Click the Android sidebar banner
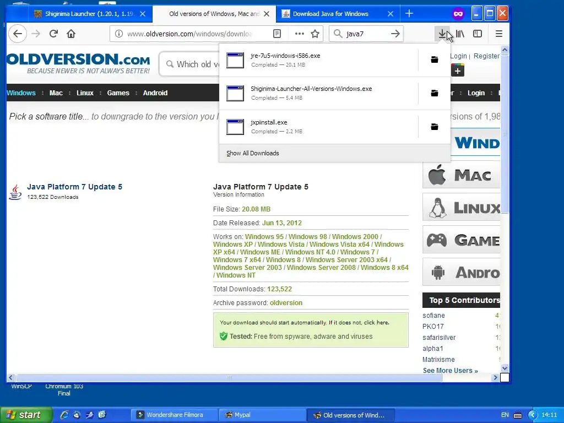 click(x=462, y=272)
